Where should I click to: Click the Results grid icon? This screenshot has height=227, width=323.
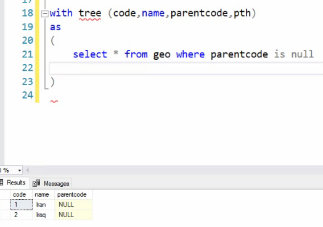tap(2, 182)
